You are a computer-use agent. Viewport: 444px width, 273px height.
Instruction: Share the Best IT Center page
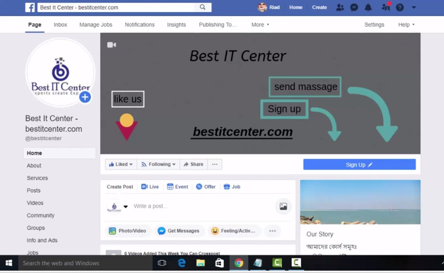pyautogui.click(x=193, y=164)
